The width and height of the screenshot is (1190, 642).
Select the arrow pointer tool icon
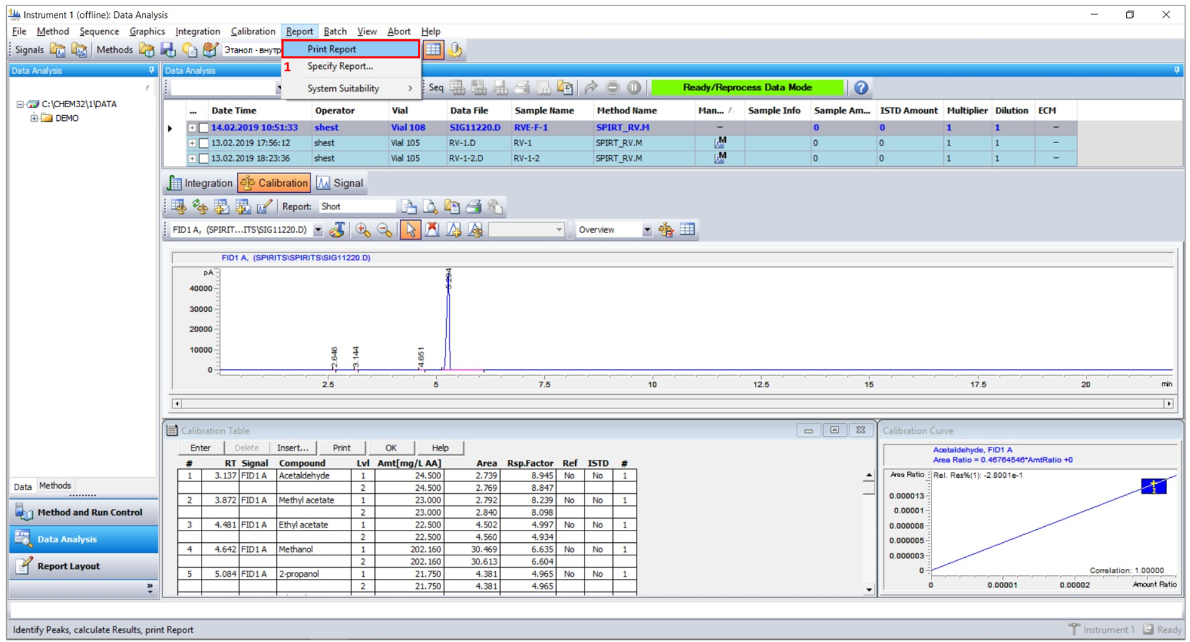(410, 230)
